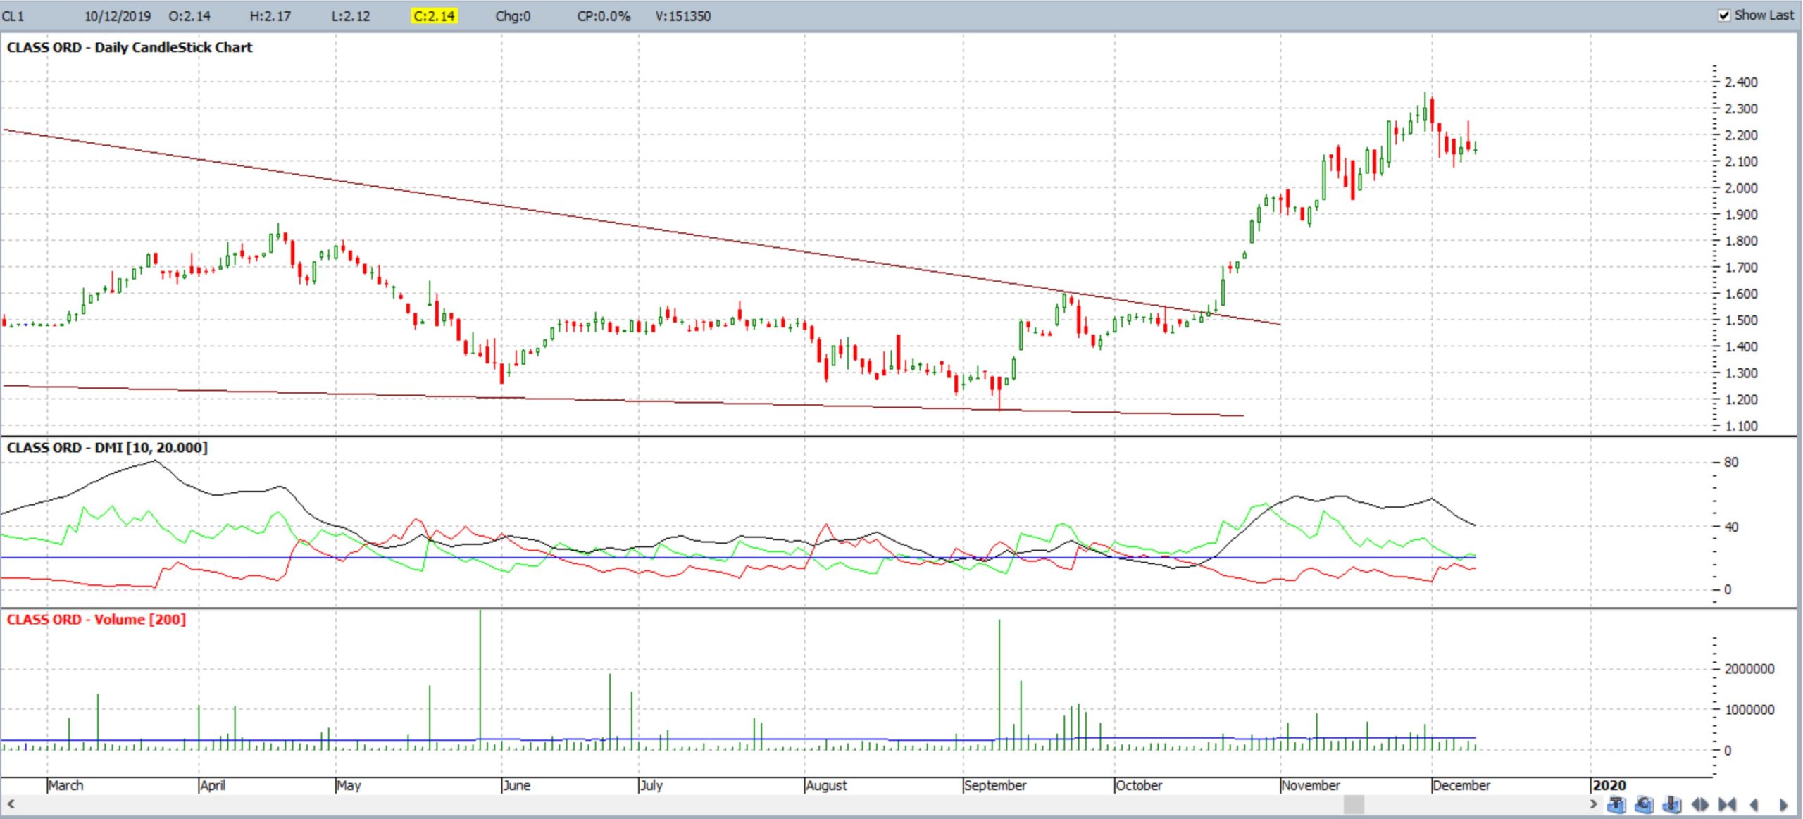The image size is (1803, 819).
Task: Click the 2020 year label on time axis
Action: click(1609, 784)
